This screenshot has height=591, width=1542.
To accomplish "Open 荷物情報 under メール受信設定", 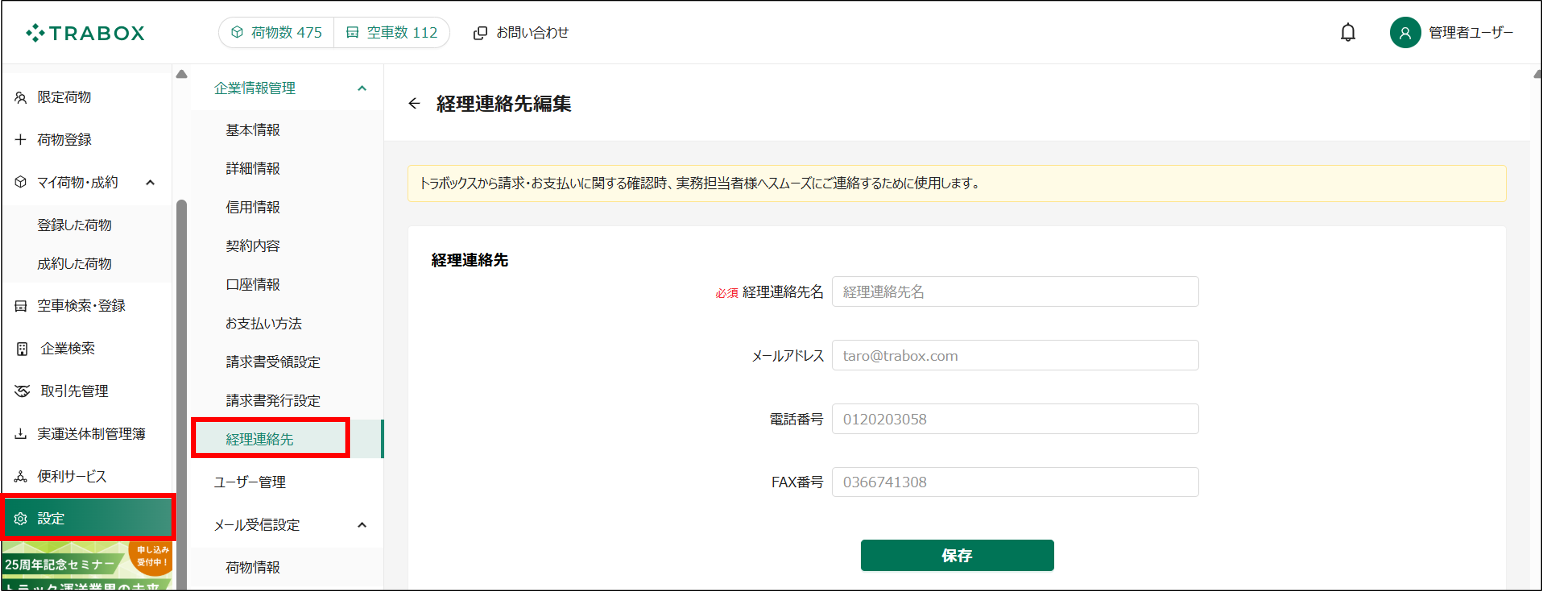I will tap(253, 567).
